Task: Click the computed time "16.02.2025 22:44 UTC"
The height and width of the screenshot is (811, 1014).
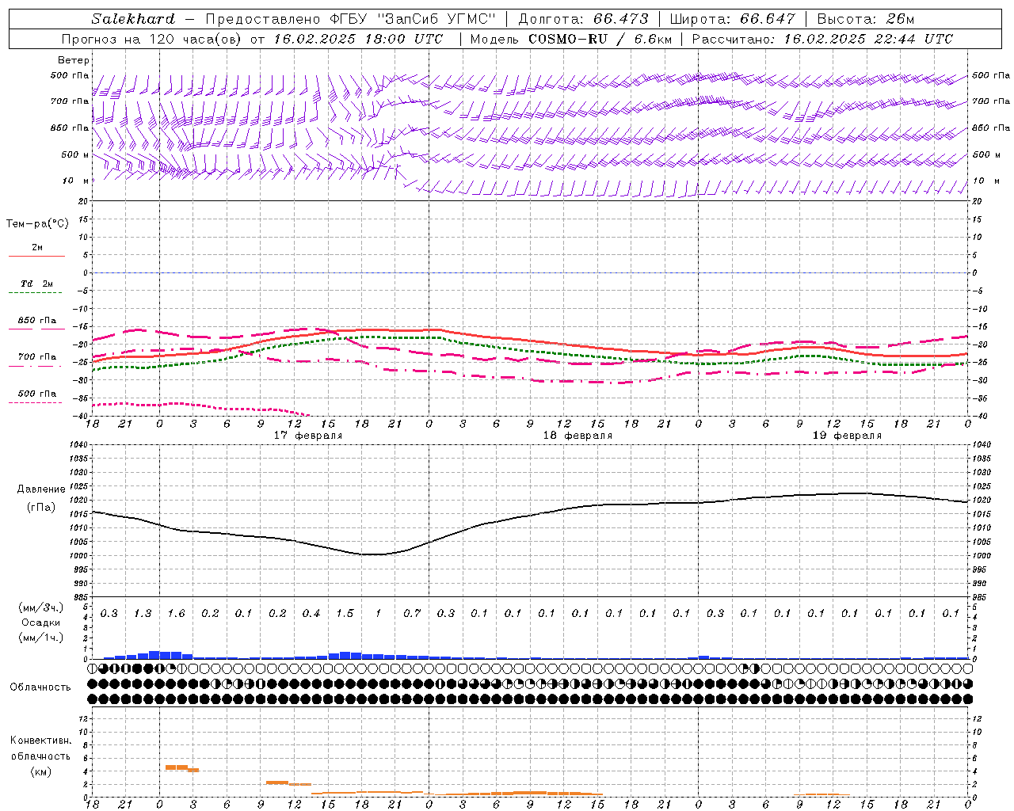Action: click(x=869, y=39)
